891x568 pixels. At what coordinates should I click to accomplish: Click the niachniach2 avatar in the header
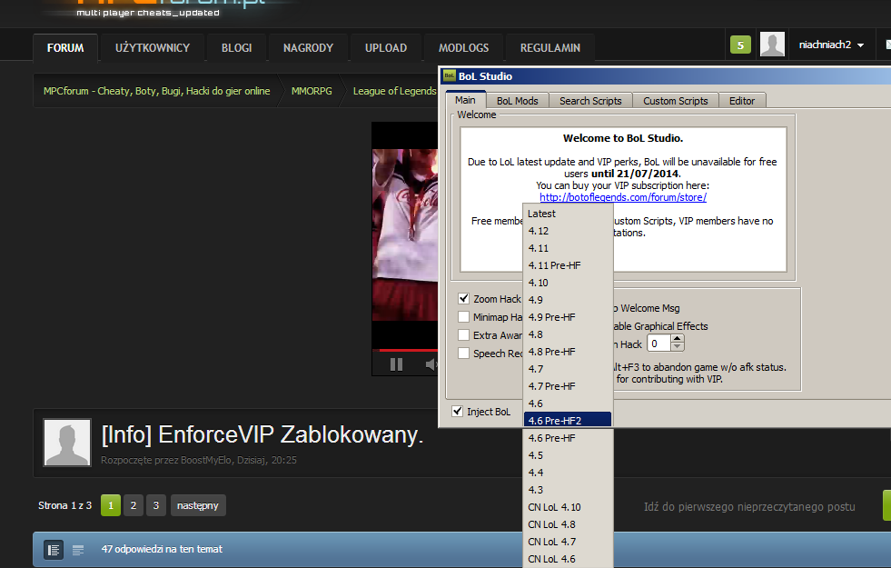[772, 45]
